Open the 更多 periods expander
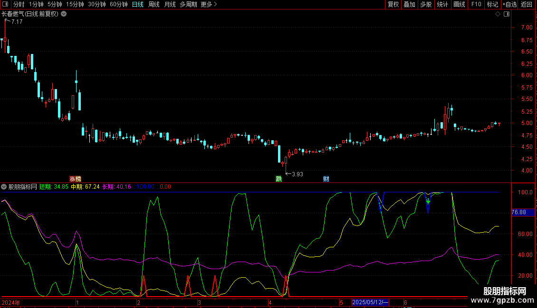Screen dimensions: 537x308 click(x=209, y=4)
